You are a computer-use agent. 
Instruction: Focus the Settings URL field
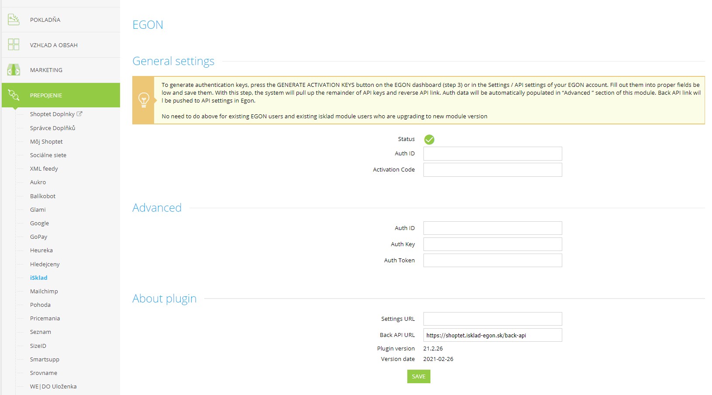pos(492,319)
